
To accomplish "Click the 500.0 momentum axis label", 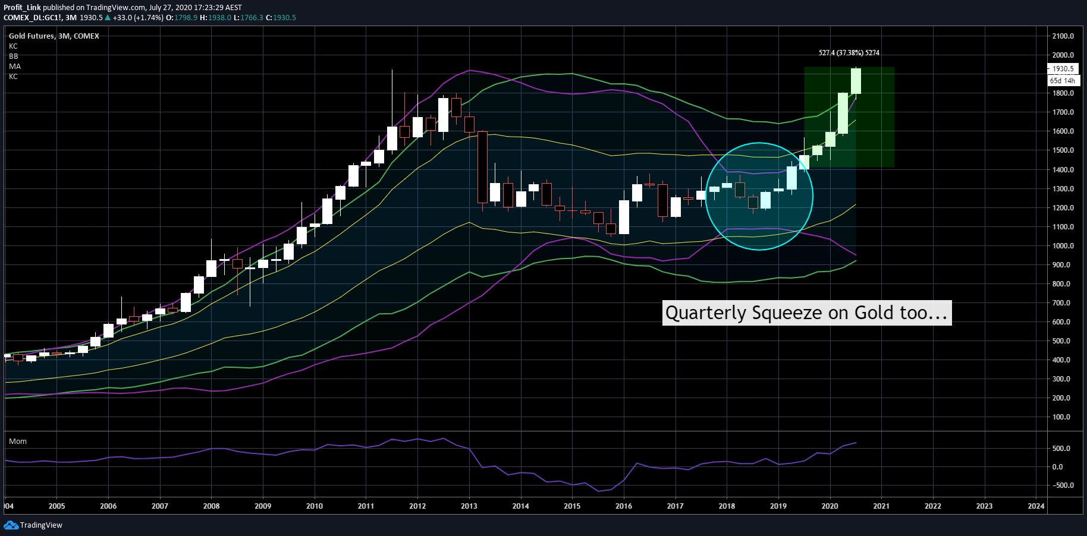I will 1061,449.
